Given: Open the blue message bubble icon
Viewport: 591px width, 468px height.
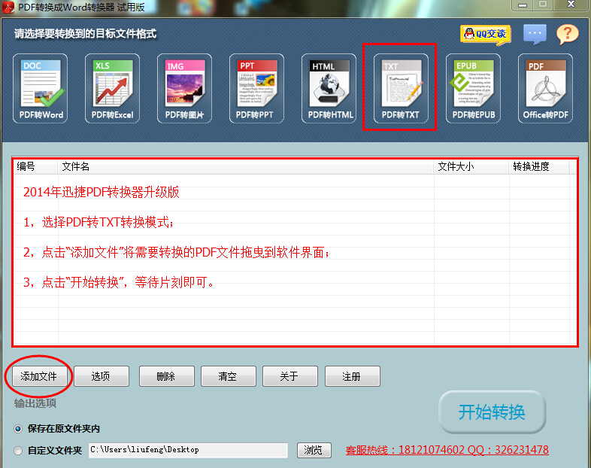Looking at the screenshot, I should coord(535,35).
